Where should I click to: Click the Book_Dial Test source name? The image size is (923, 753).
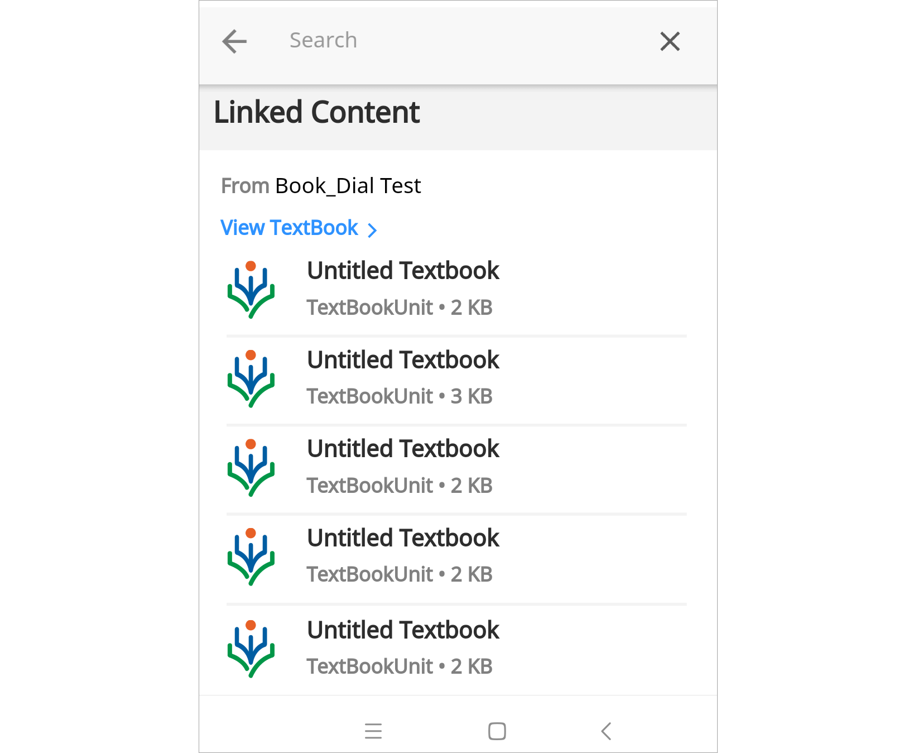coord(348,186)
